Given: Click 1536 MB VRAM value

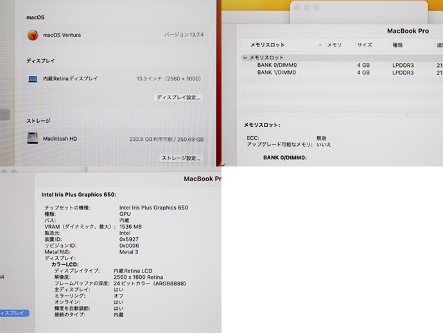Looking at the screenshot, I should [130, 227].
